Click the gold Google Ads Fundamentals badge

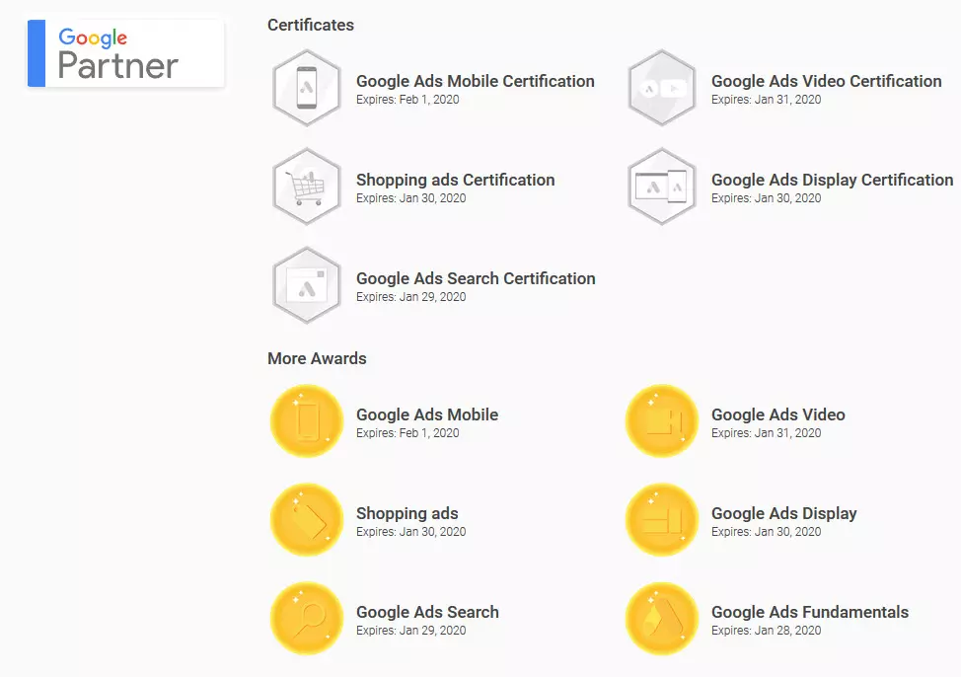tap(662, 619)
